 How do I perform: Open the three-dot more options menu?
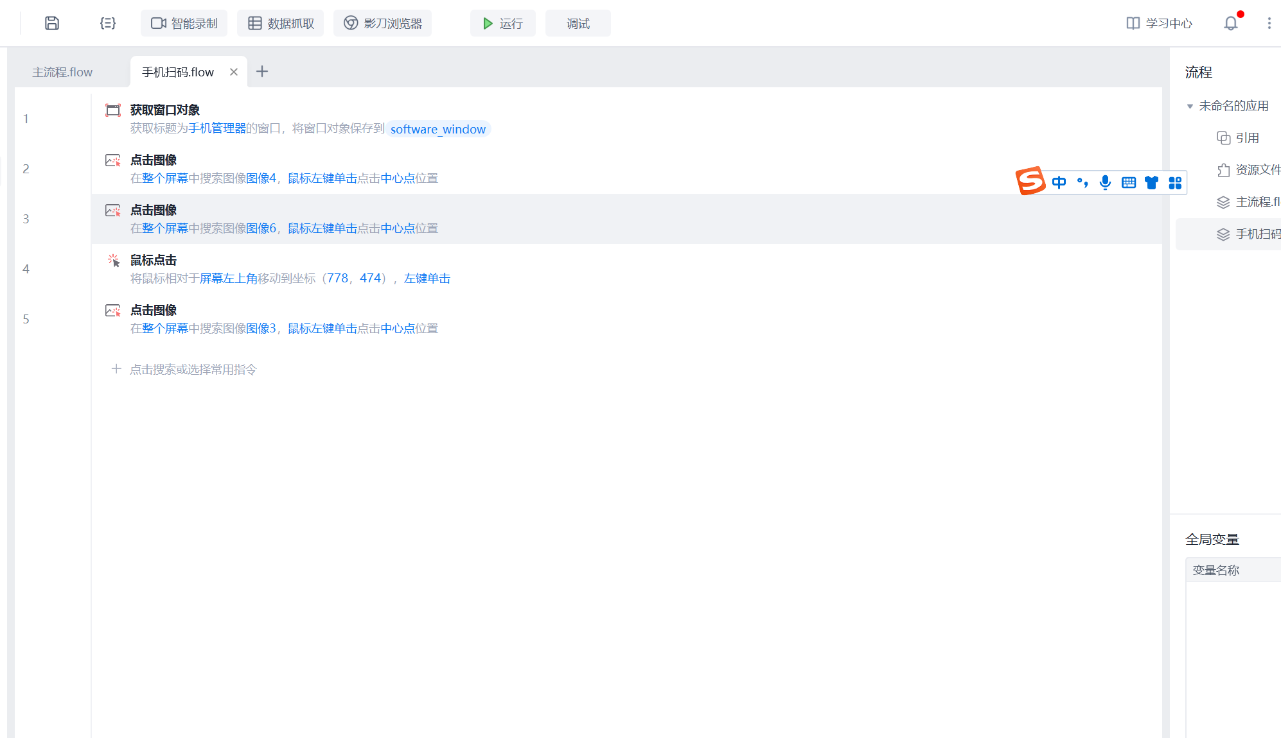coord(1269,23)
